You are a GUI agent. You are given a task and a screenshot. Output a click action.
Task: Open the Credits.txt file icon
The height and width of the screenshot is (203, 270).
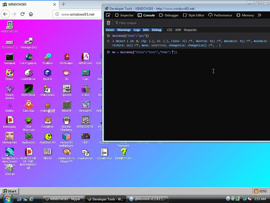(x=104, y=154)
